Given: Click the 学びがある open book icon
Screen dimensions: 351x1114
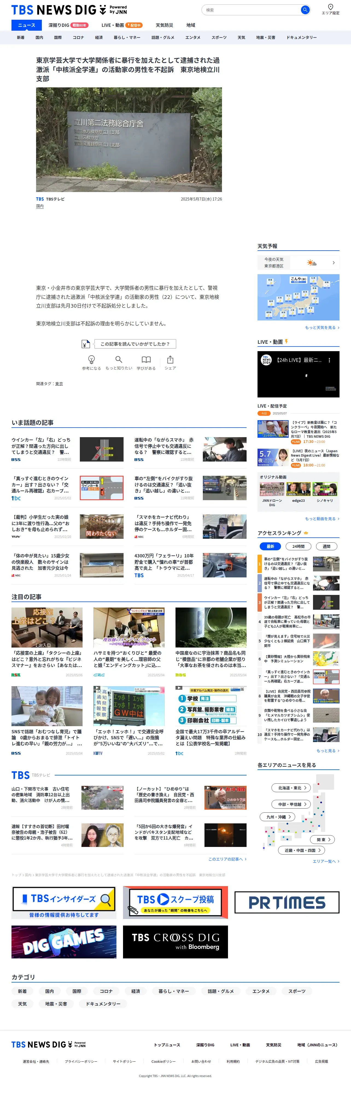Looking at the screenshot, I should tap(146, 359).
